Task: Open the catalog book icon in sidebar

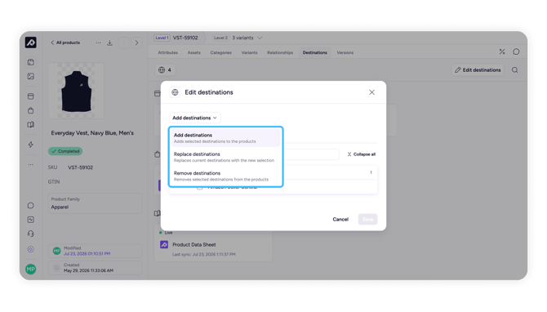Action: point(31,125)
